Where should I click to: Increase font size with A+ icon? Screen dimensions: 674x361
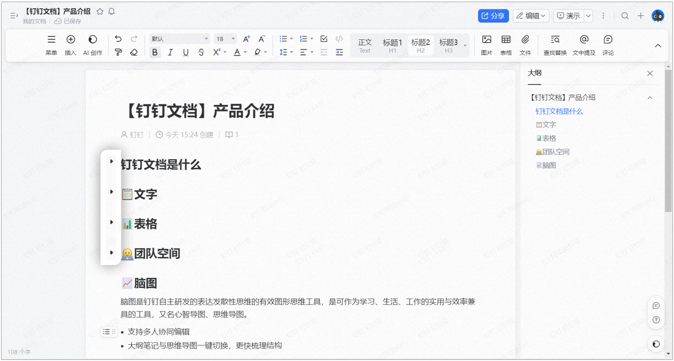(246, 39)
